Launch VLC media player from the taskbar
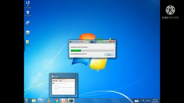This screenshot has width=184, height=103. tap(49, 101)
